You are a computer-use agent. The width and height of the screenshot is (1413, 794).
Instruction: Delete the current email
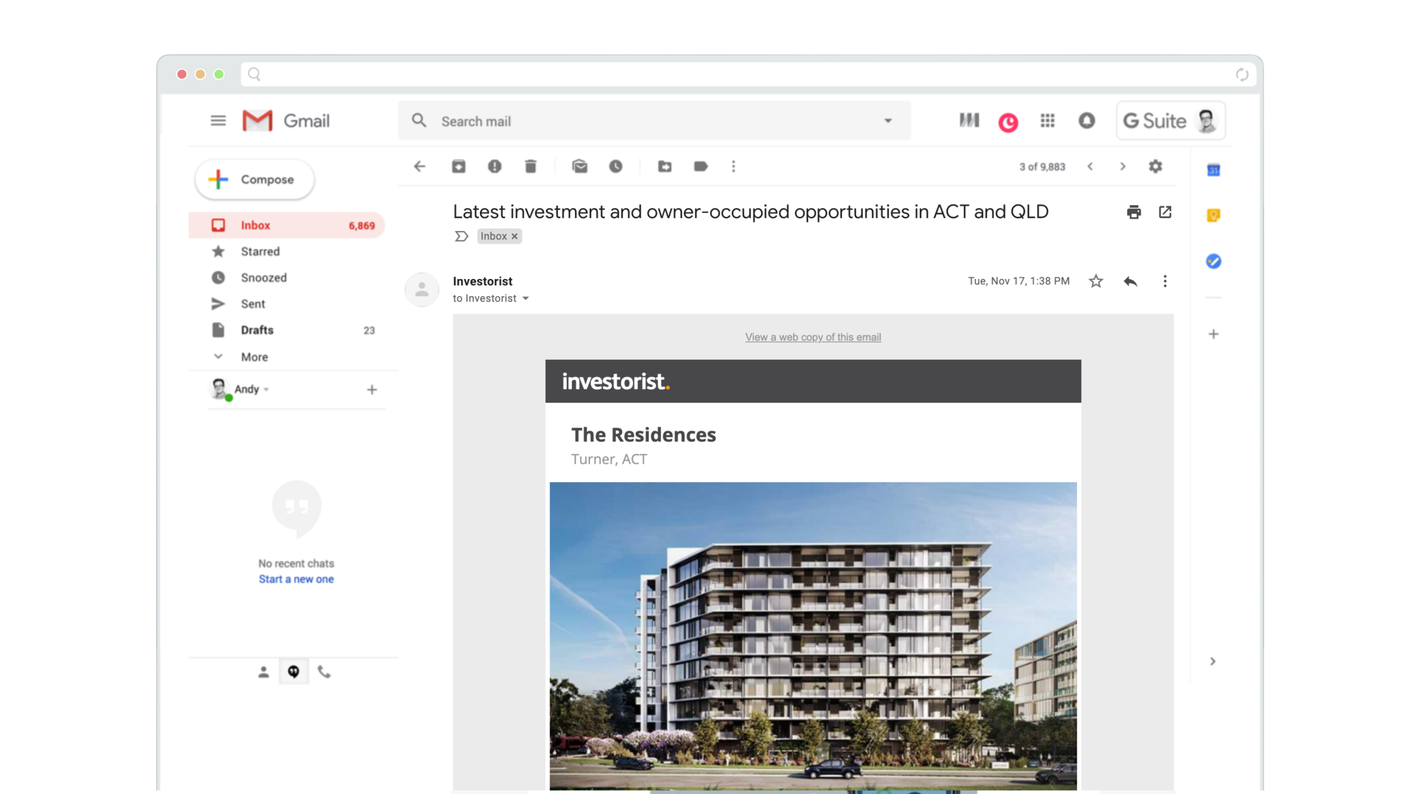click(x=530, y=166)
